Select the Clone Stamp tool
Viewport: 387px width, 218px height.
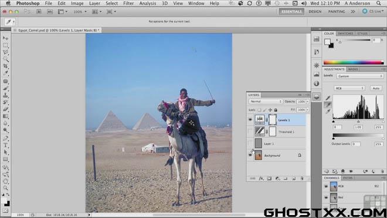(5, 95)
